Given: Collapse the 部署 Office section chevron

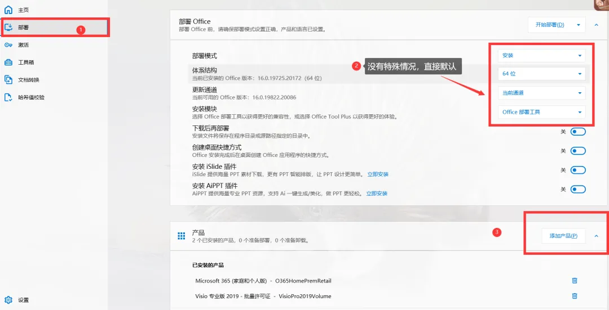Looking at the screenshot, I should click(596, 25).
